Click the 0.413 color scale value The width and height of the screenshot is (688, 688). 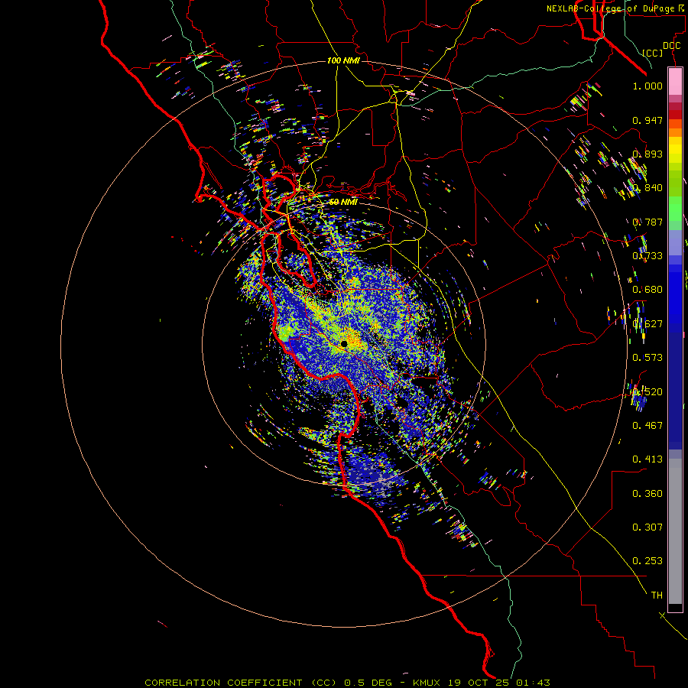(647, 459)
